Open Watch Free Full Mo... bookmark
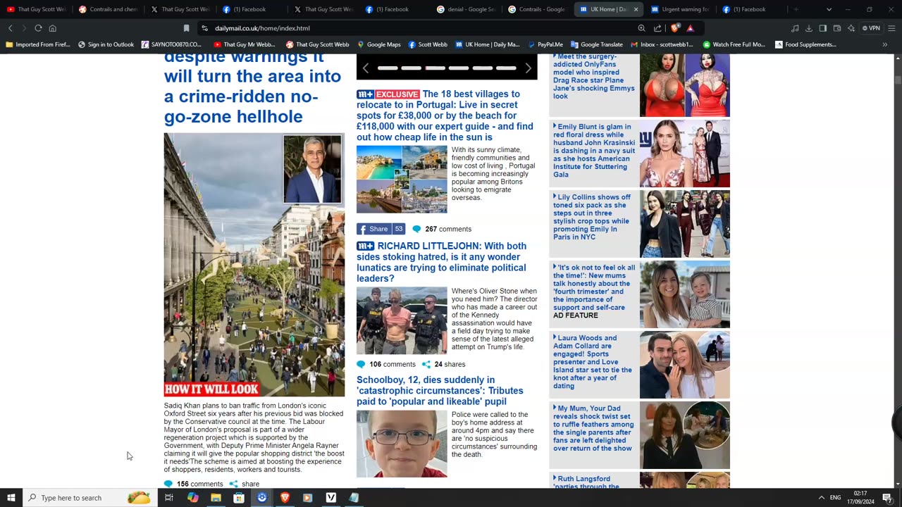This screenshot has height=507, width=902. 734,44
